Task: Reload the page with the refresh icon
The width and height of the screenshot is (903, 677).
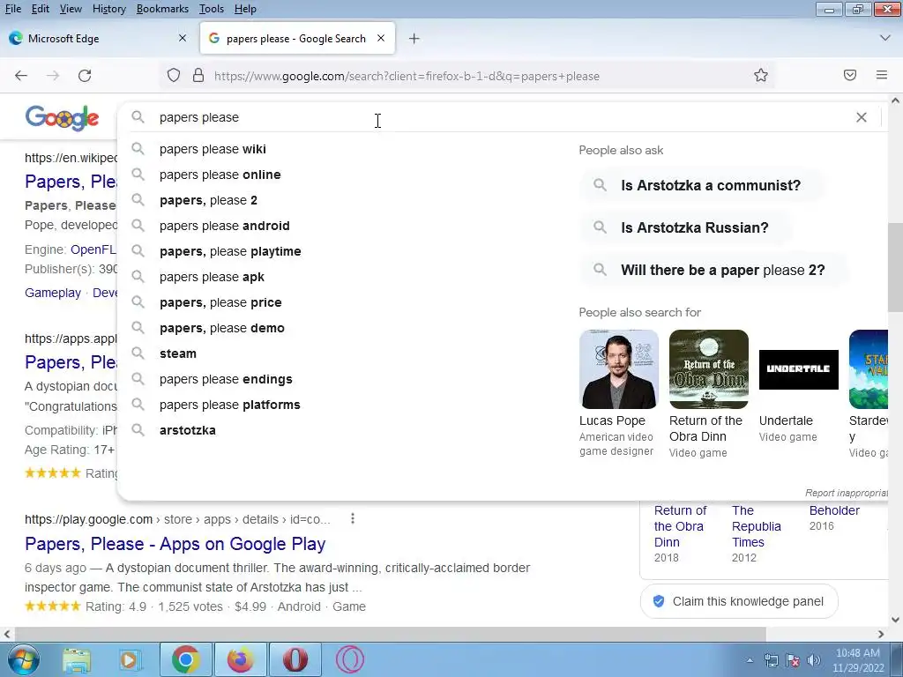Action: pos(85,76)
